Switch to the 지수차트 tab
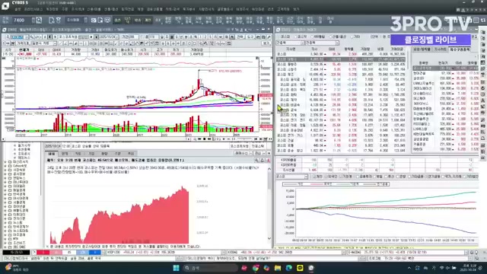 pyautogui.click(x=440, y=49)
